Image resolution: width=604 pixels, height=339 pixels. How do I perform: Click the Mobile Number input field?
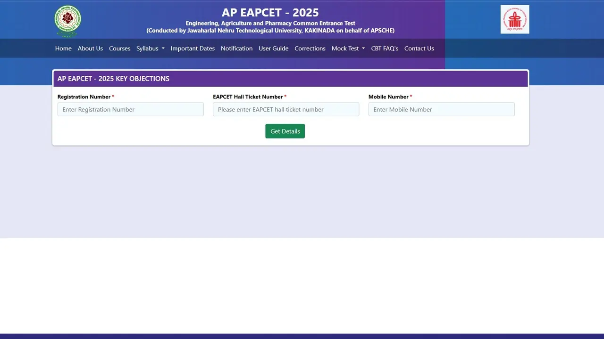[x=441, y=109]
